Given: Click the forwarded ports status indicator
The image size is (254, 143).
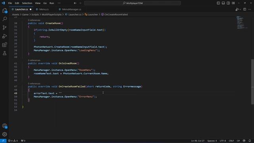Looking at the screenshot, I should 23,141.
